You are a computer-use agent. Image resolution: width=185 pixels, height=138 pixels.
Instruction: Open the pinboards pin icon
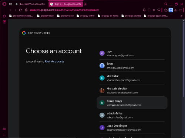pyautogui.click(x=144, y=10)
